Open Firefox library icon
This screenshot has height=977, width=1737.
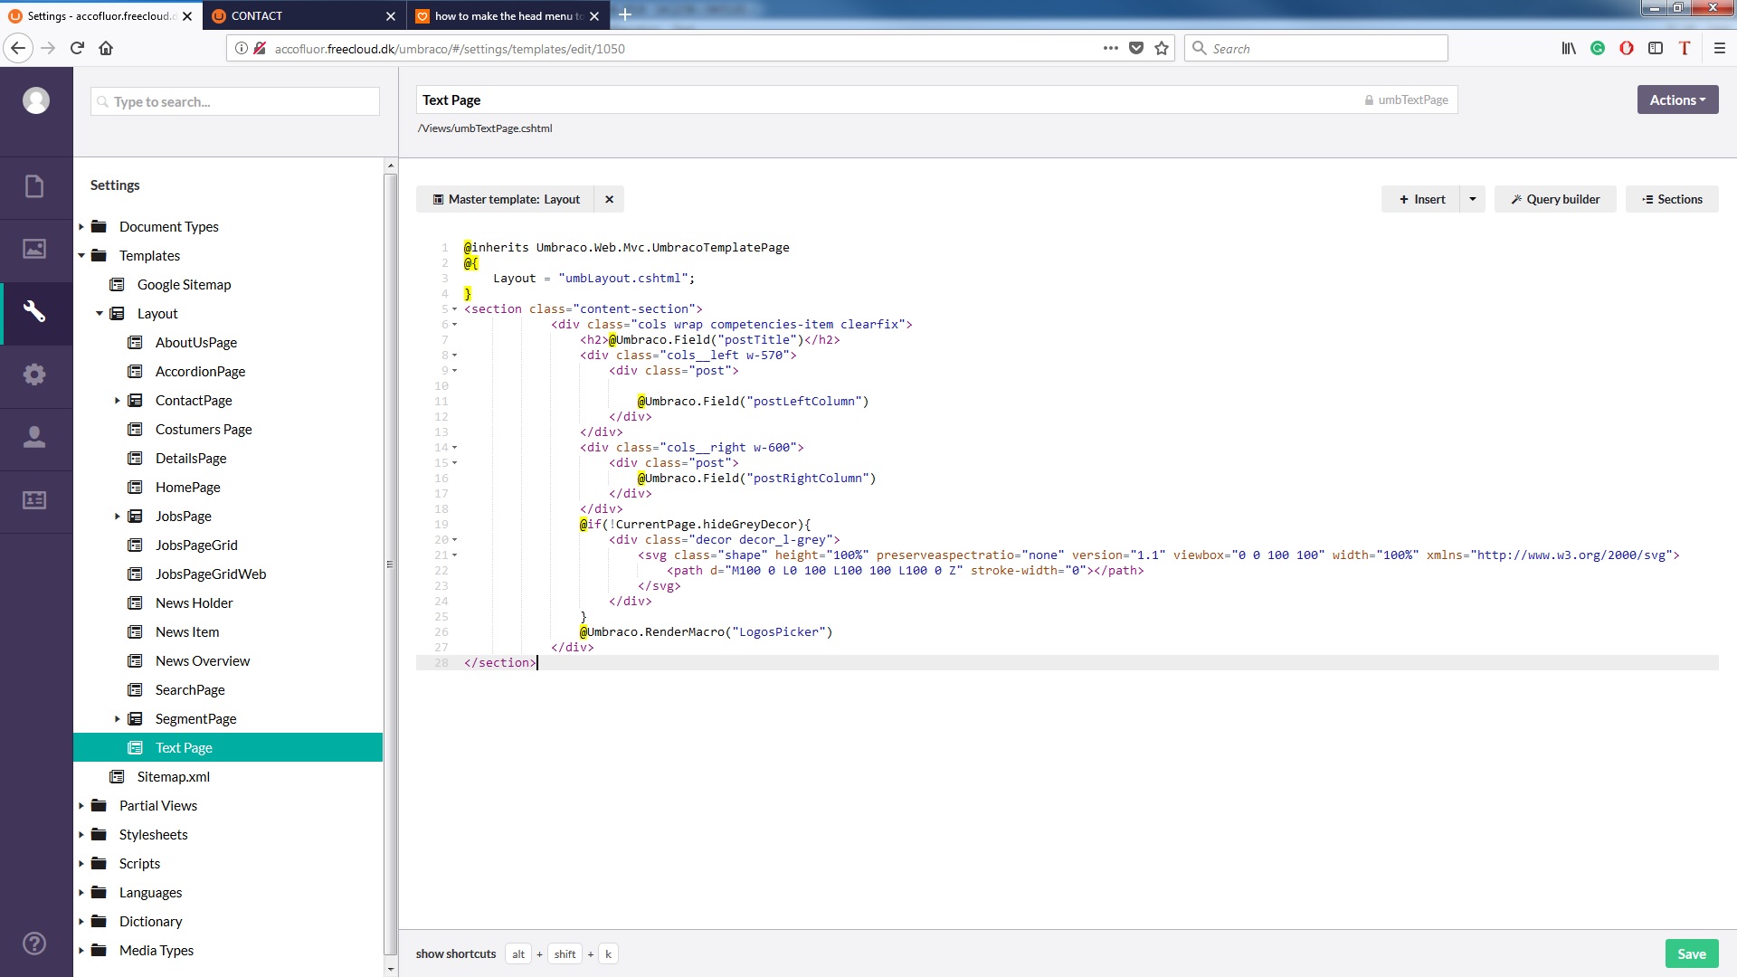(1569, 48)
